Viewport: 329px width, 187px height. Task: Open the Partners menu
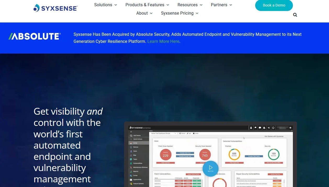point(221,5)
